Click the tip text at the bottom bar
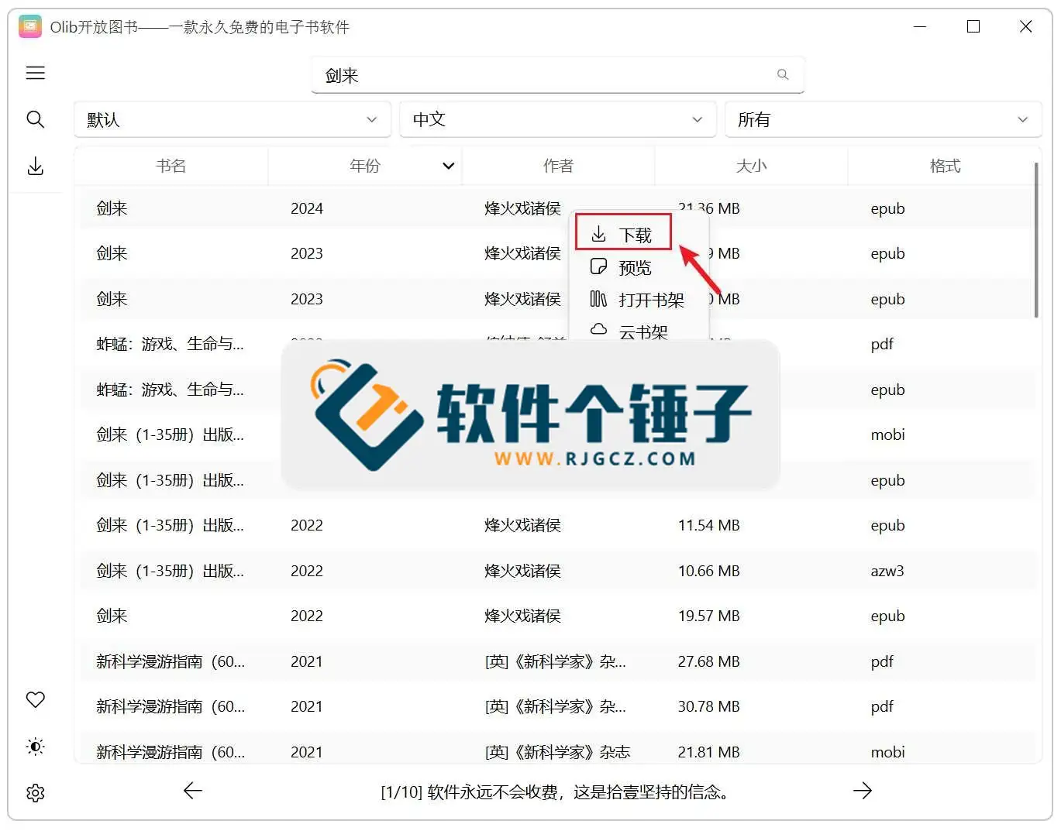The width and height of the screenshot is (1061, 831). [x=555, y=792]
